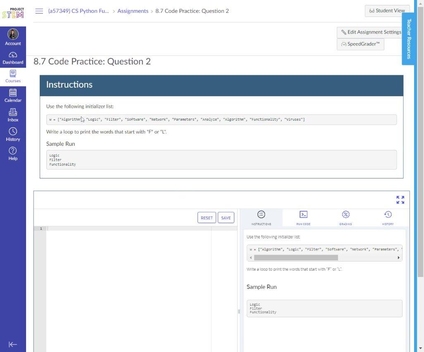424x352 pixels.
Task: Open the History tab in editor
Action: (x=388, y=218)
